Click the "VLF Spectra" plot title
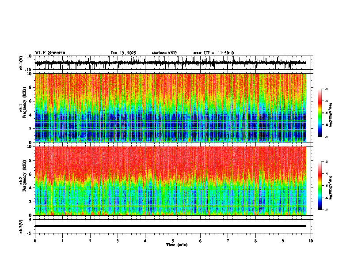The width and height of the screenshot is (350, 270). pyautogui.click(x=50, y=52)
